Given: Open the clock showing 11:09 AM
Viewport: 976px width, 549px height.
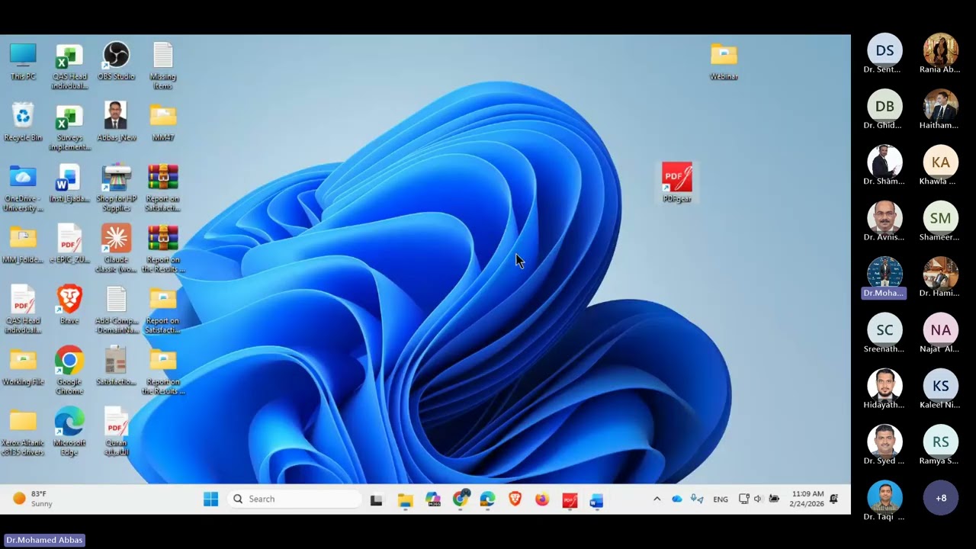Looking at the screenshot, I should [807, 499].
